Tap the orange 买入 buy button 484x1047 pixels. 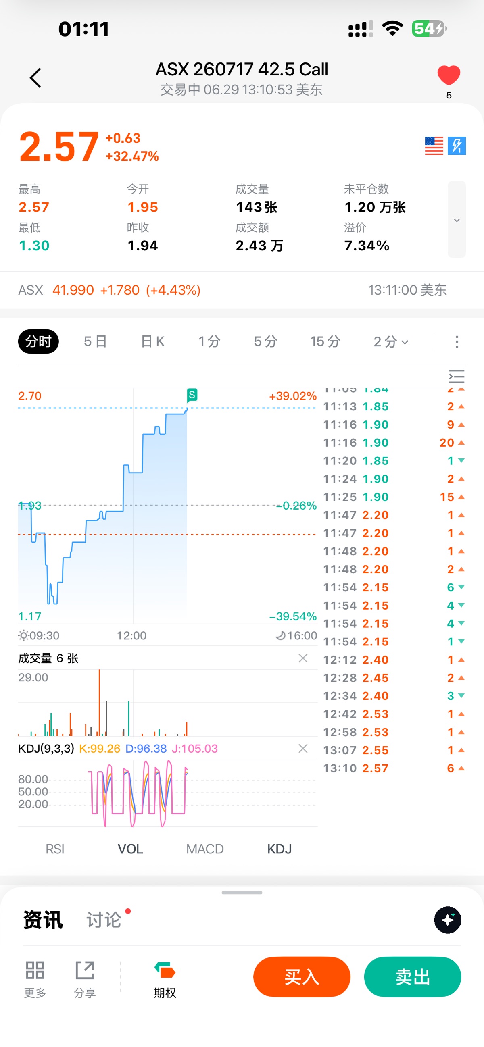coord(302,977)
